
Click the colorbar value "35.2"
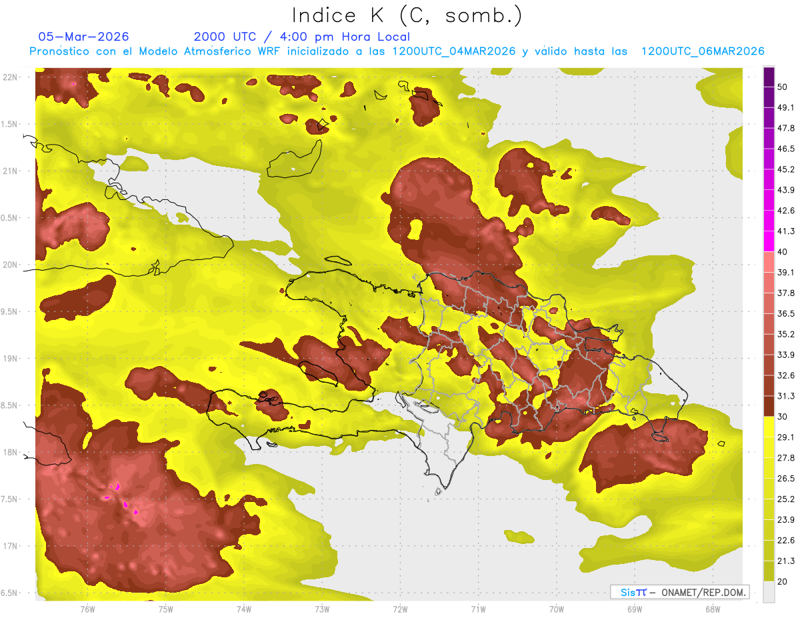tap(787, 334)
